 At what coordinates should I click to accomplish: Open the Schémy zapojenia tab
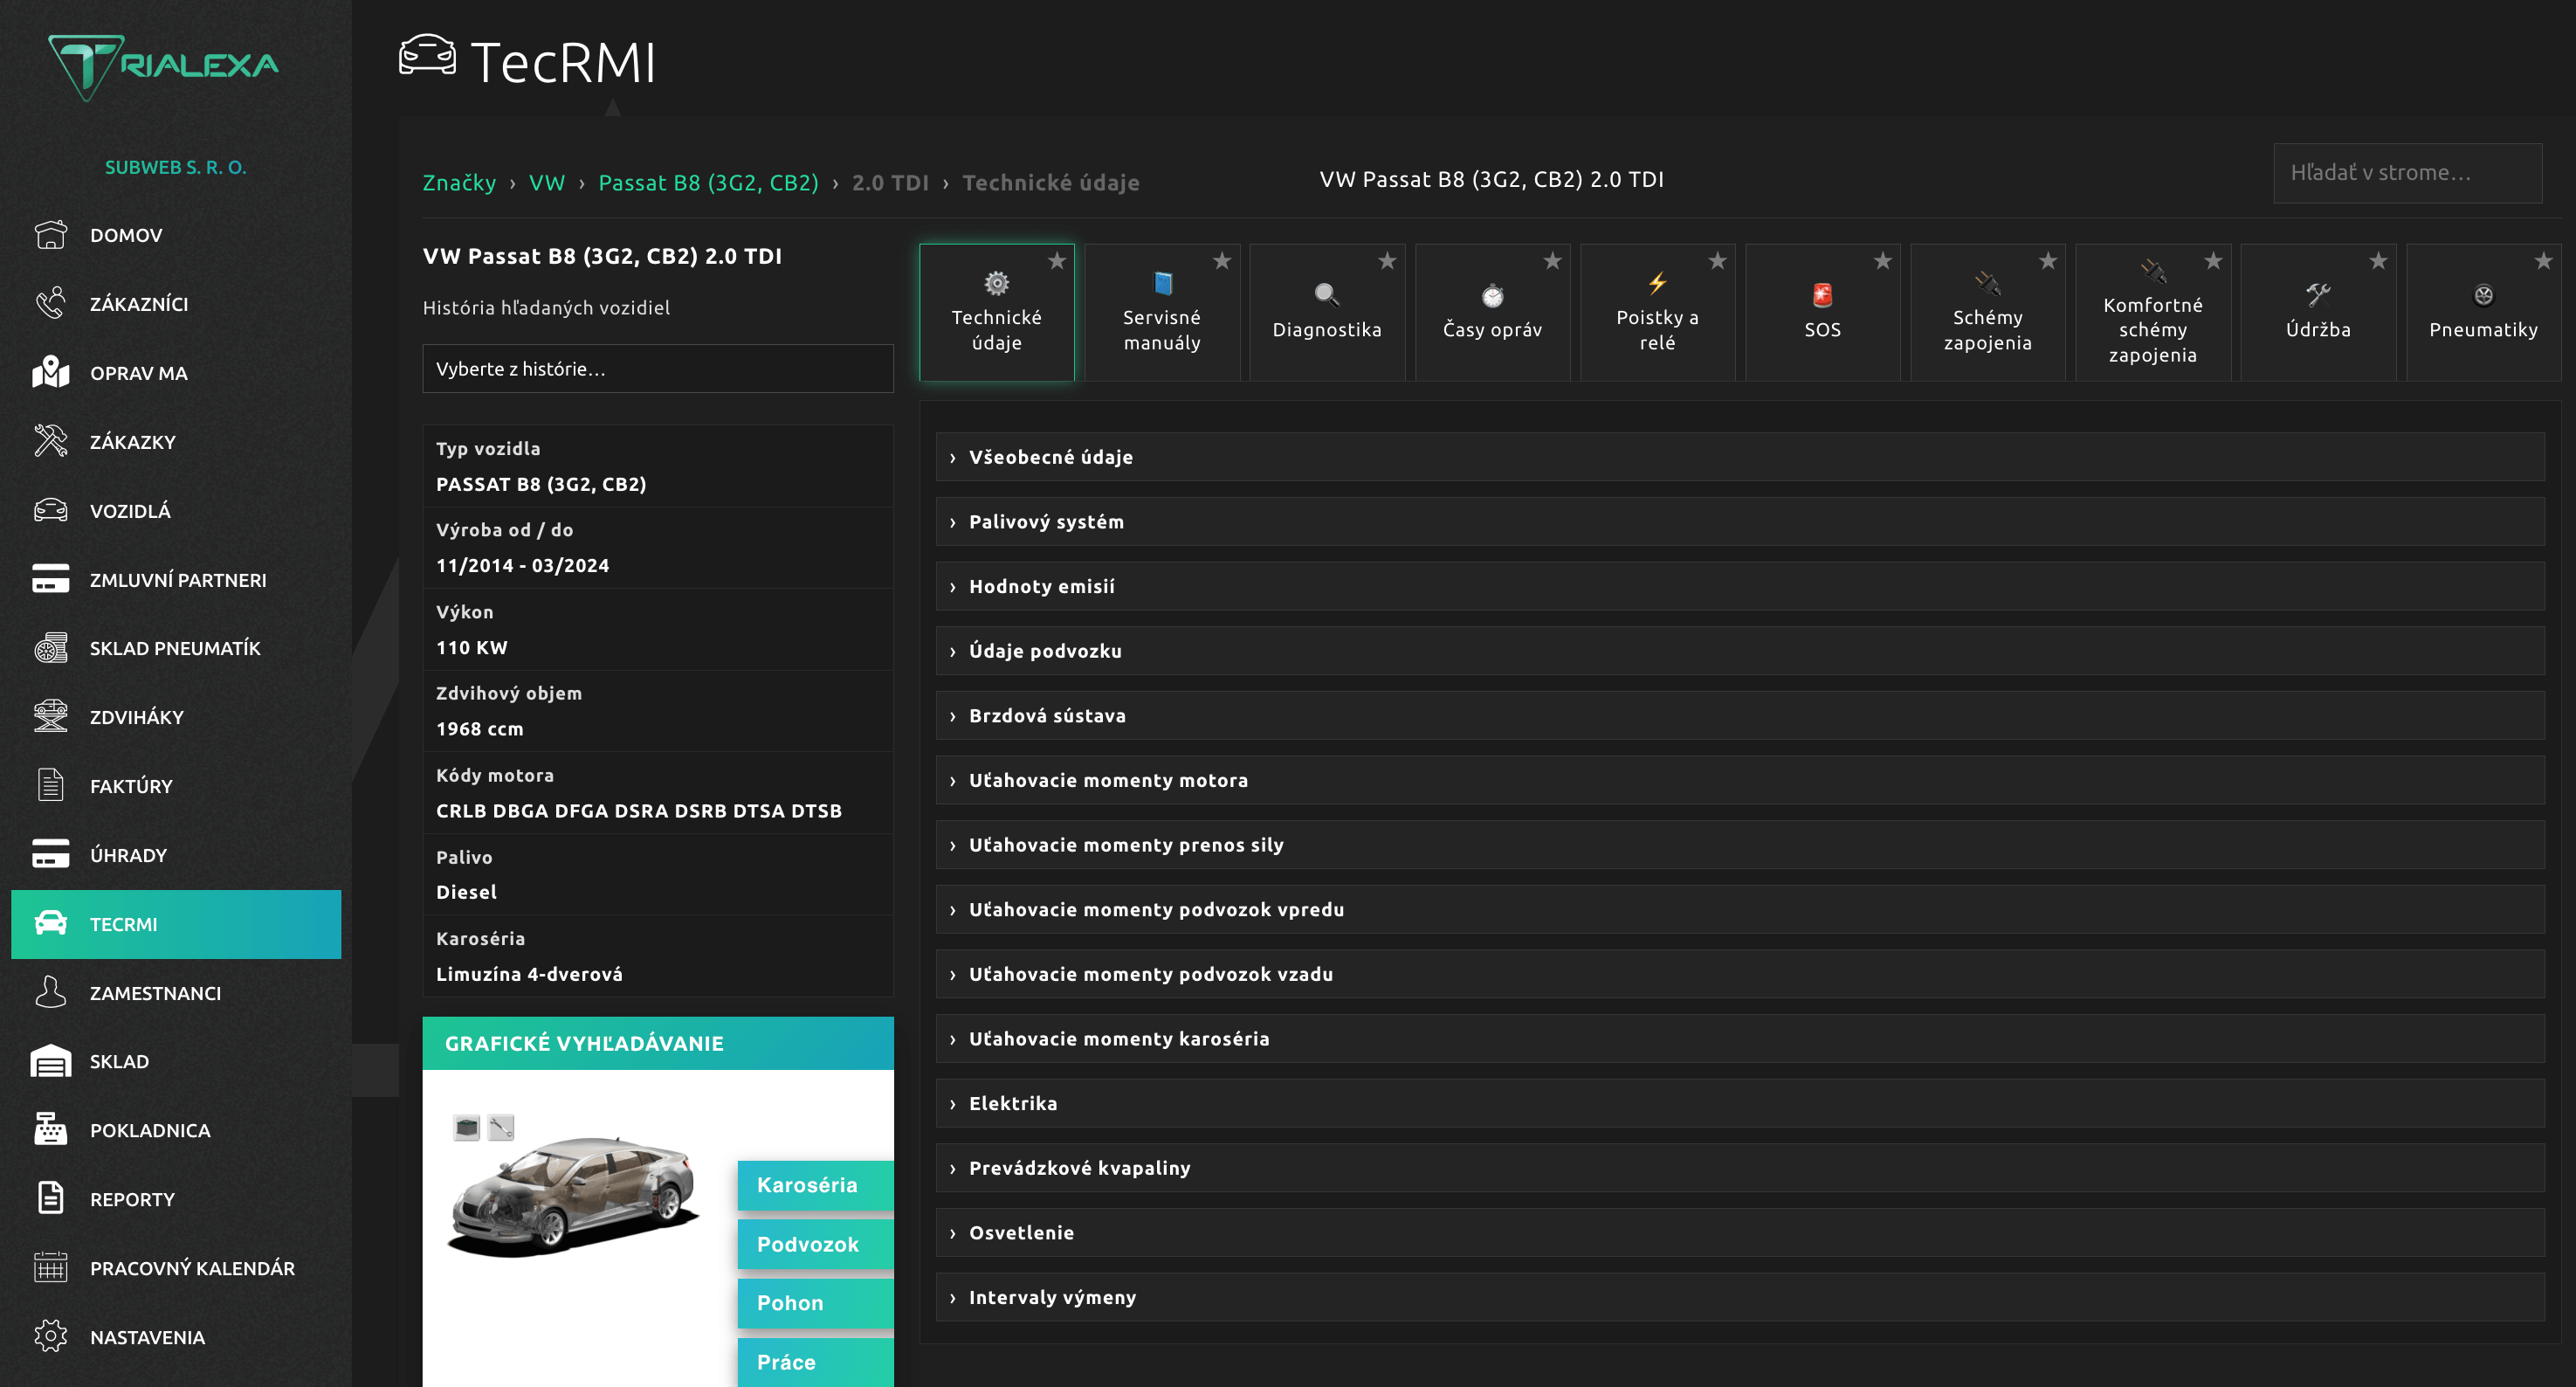point(1987,312)
